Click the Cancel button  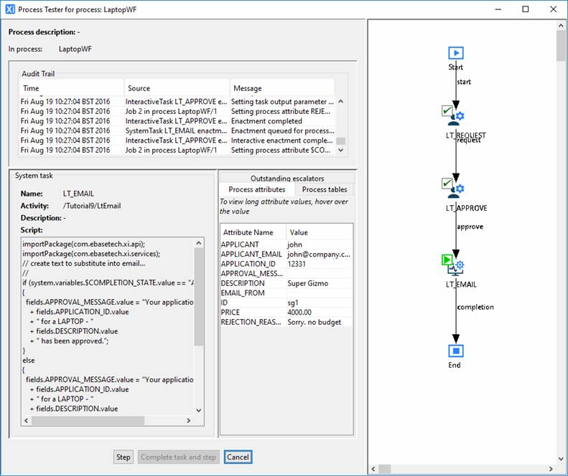coord(238,457)
